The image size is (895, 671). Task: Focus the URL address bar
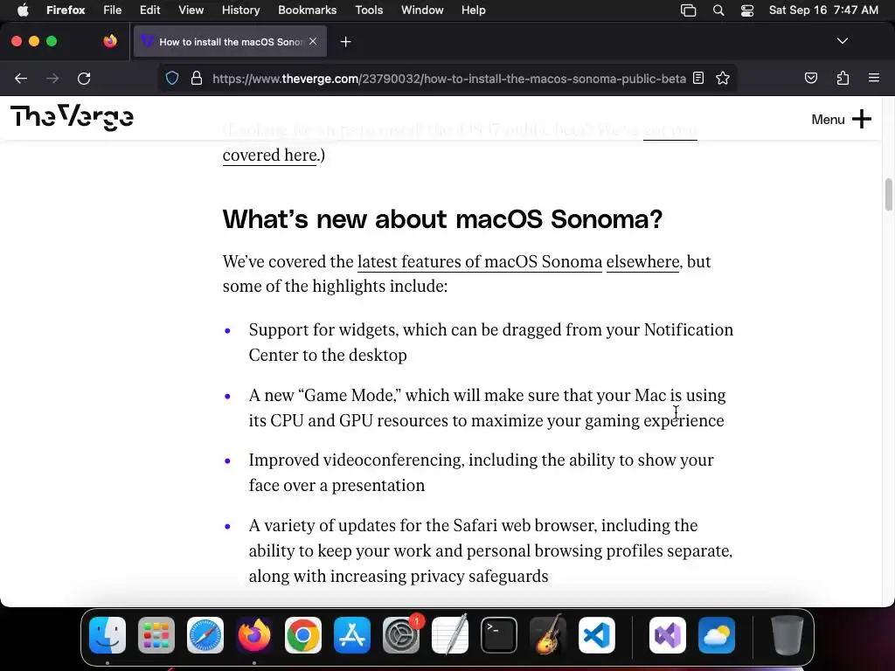448,78
